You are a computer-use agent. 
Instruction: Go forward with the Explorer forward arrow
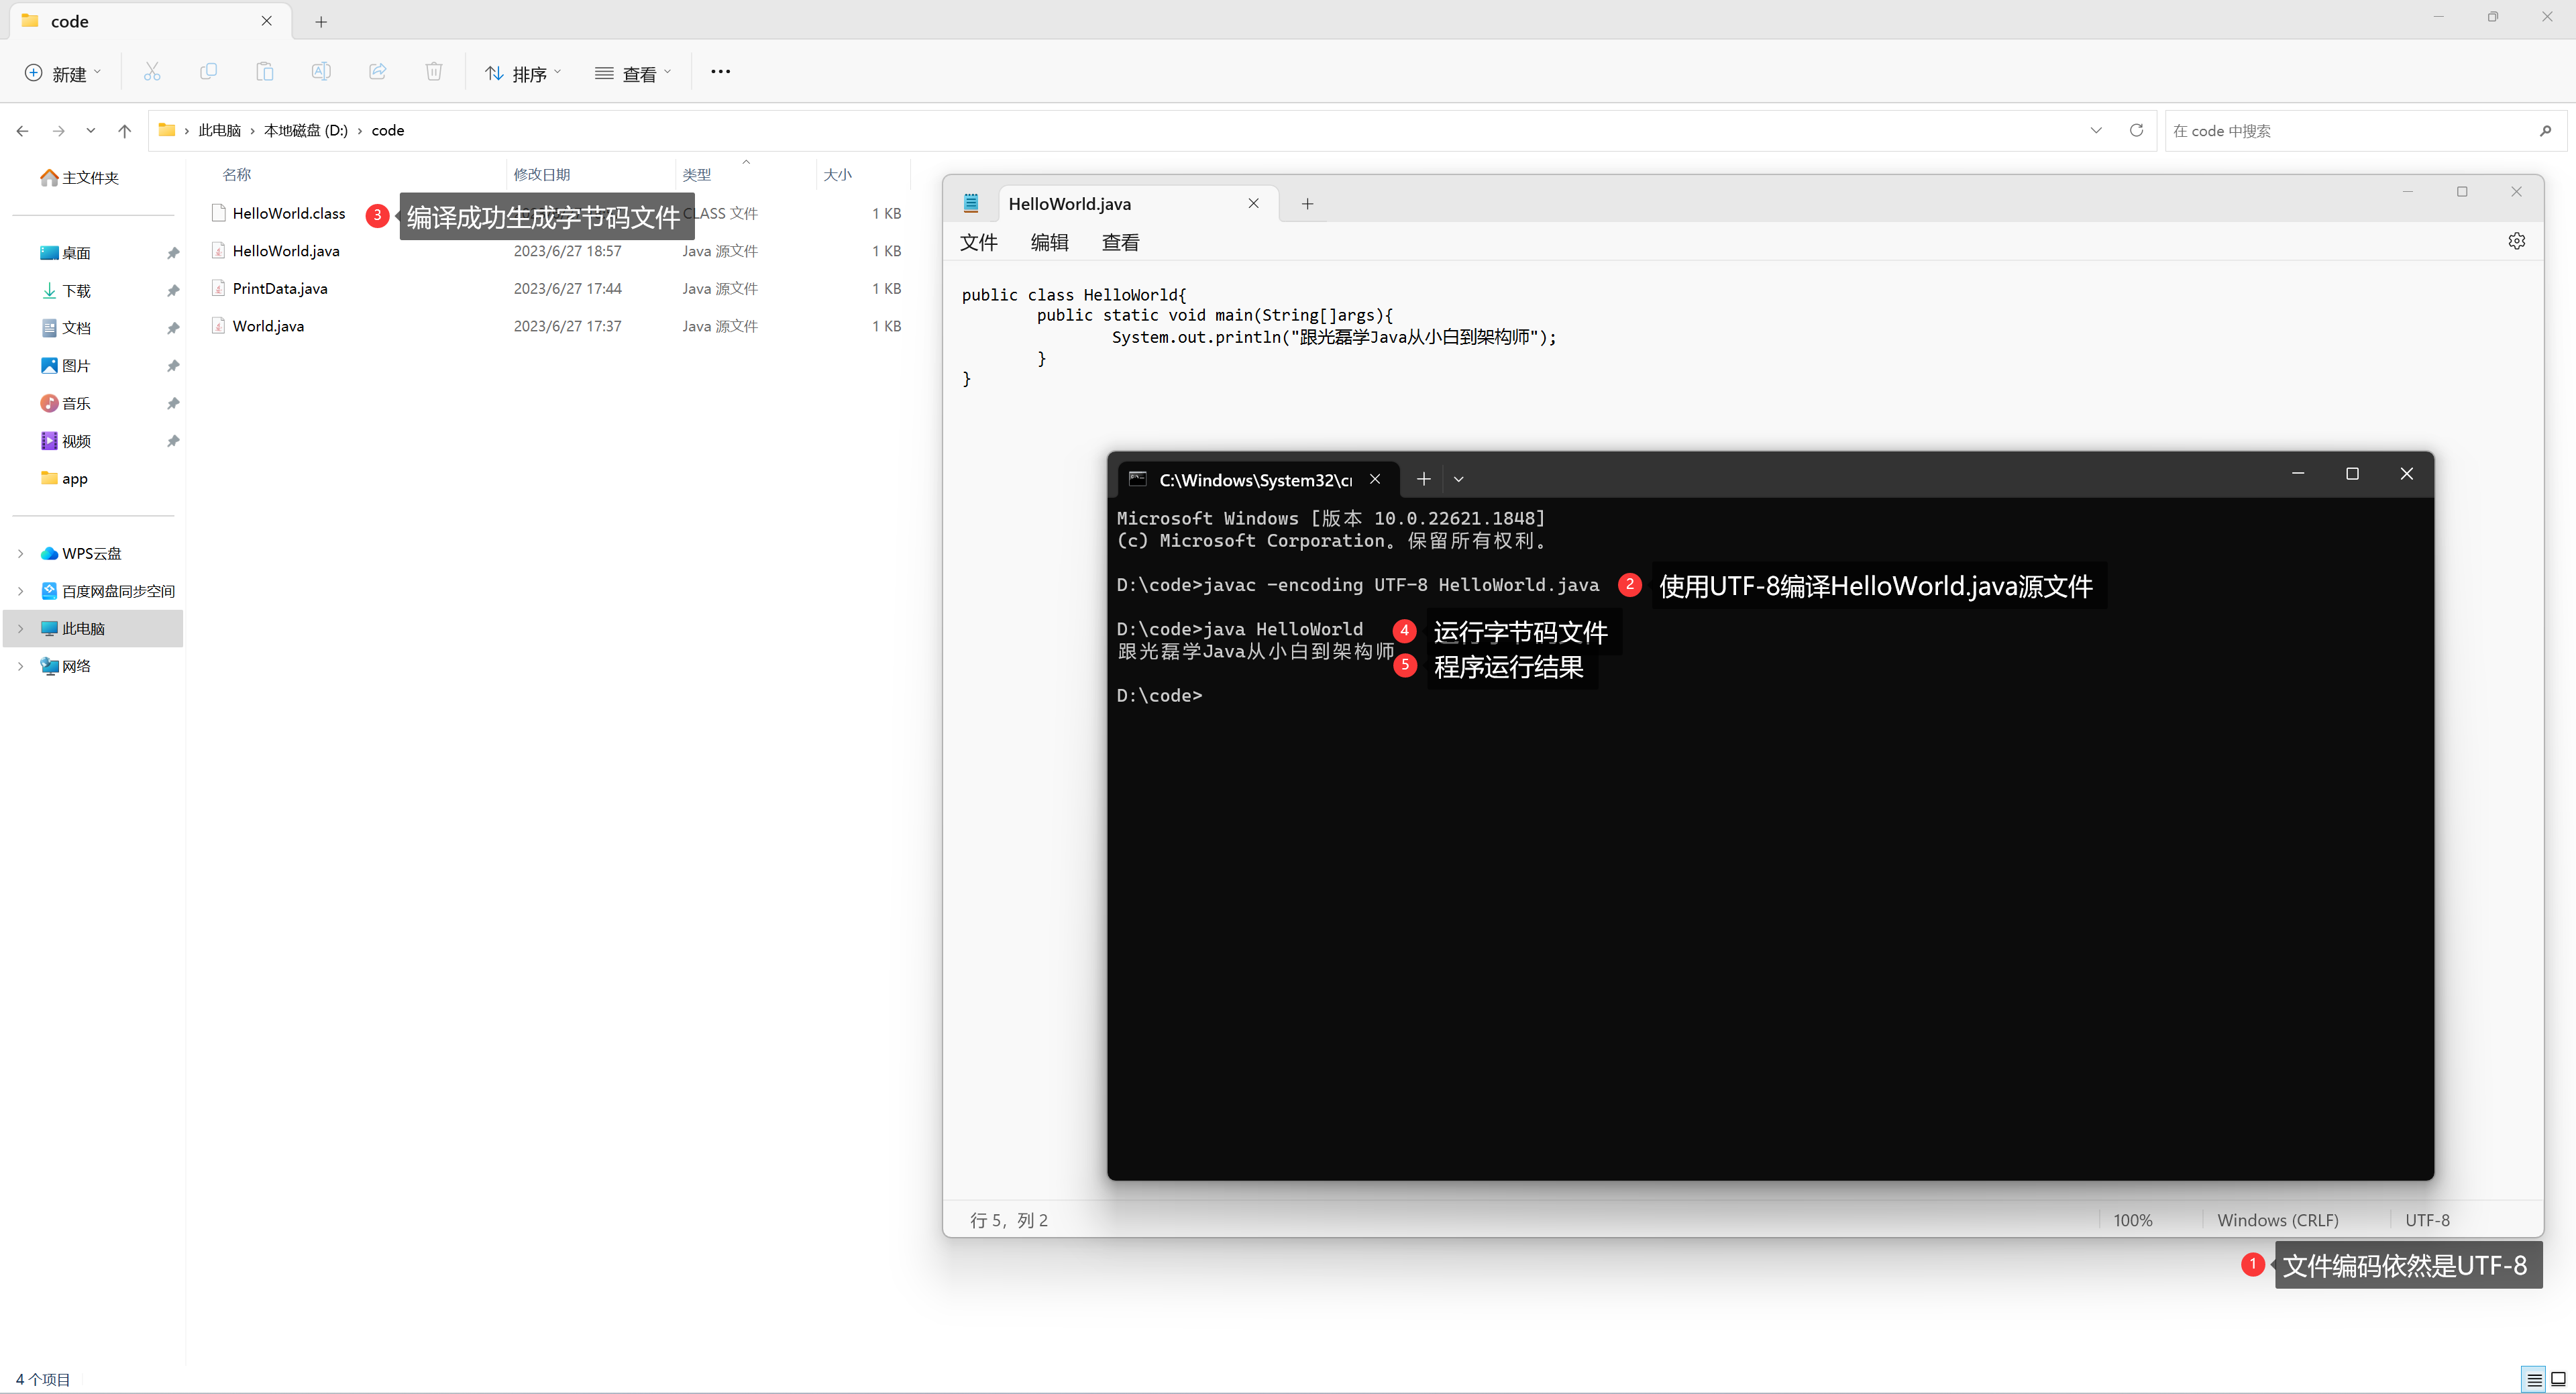click(59, 131)
